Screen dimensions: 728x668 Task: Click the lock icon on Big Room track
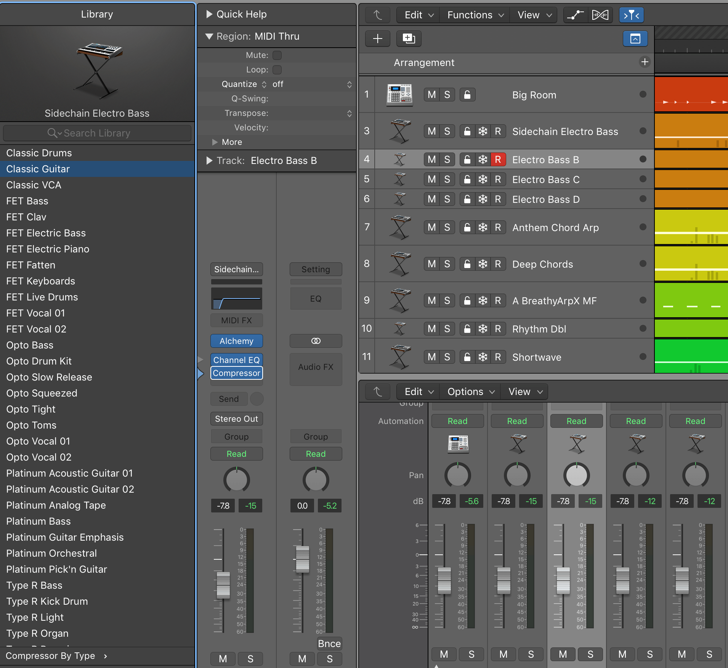point(467,95)
